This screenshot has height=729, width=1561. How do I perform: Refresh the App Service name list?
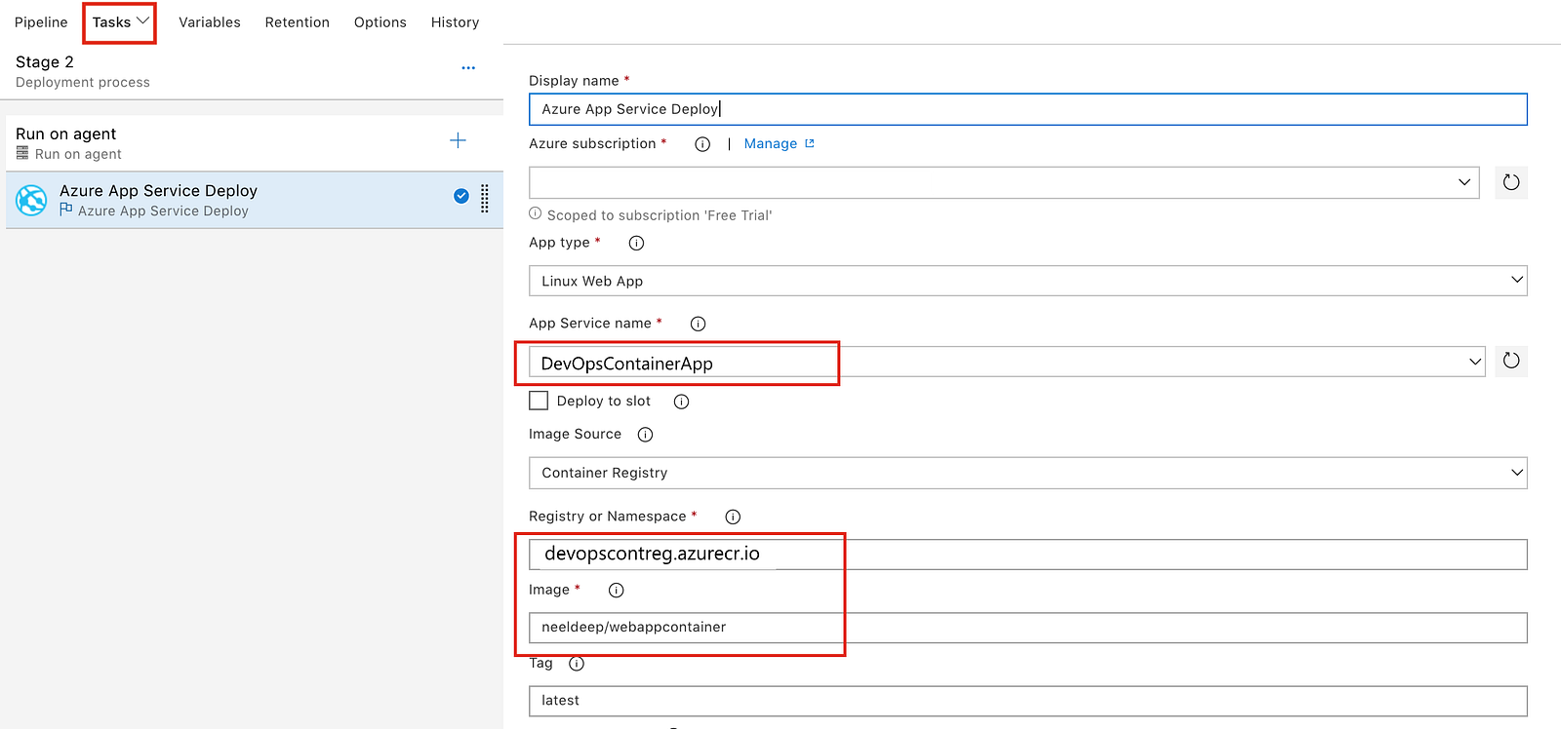tap(1511, 361)
